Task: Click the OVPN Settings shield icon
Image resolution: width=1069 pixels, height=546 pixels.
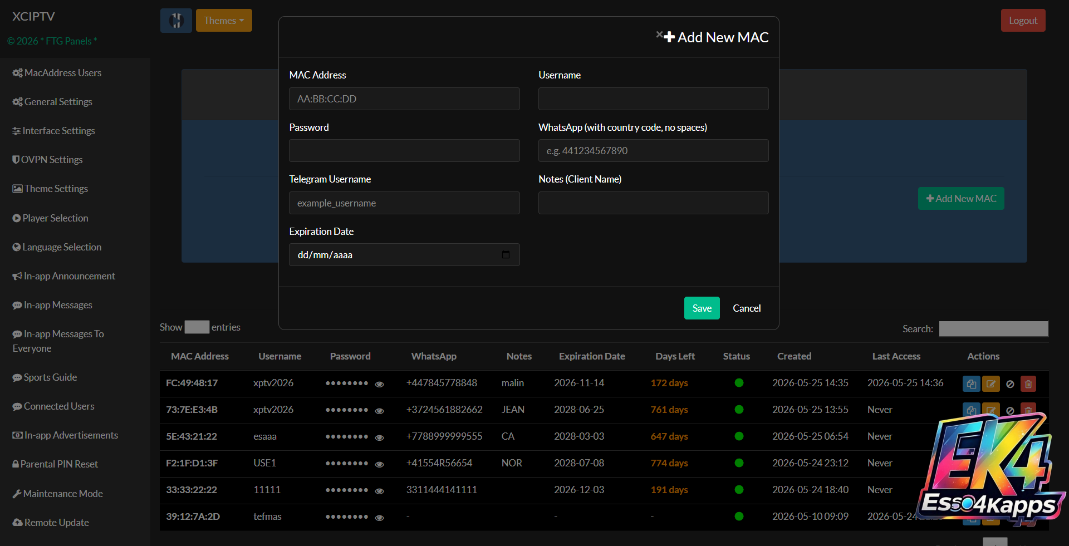Action: (16, 160)
